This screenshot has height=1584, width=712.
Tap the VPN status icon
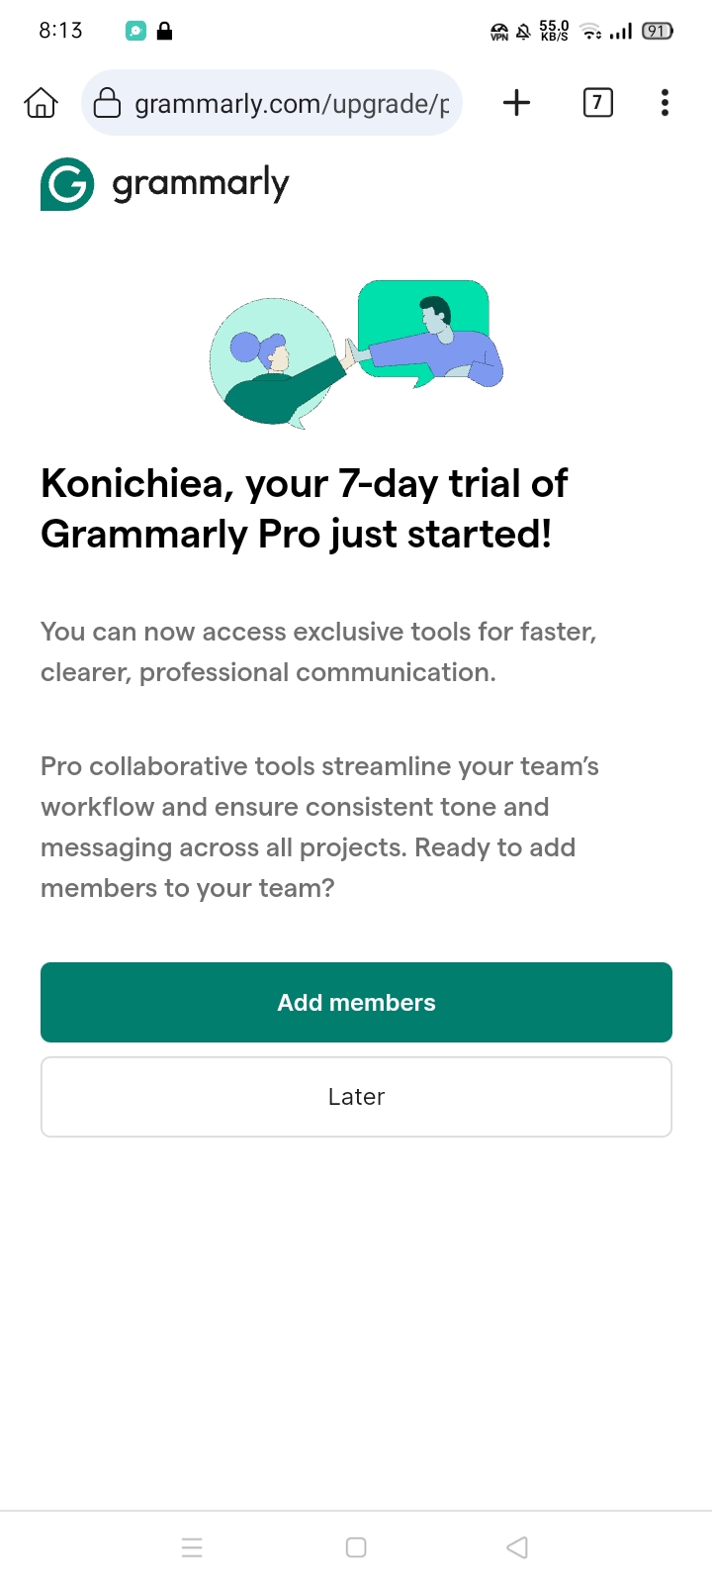[499, 33]
